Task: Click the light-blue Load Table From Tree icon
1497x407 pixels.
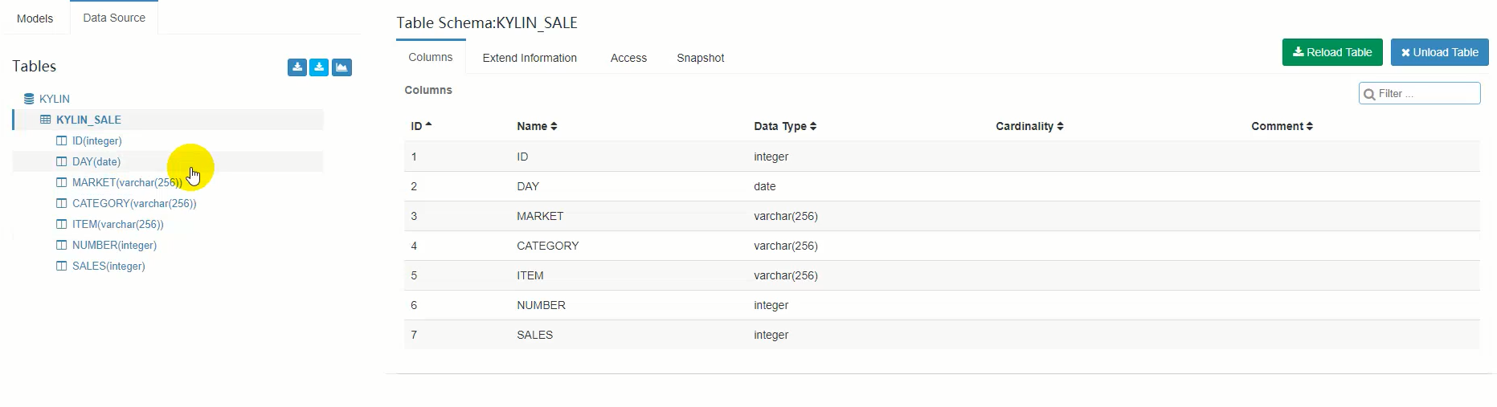Action: (319, 67)
